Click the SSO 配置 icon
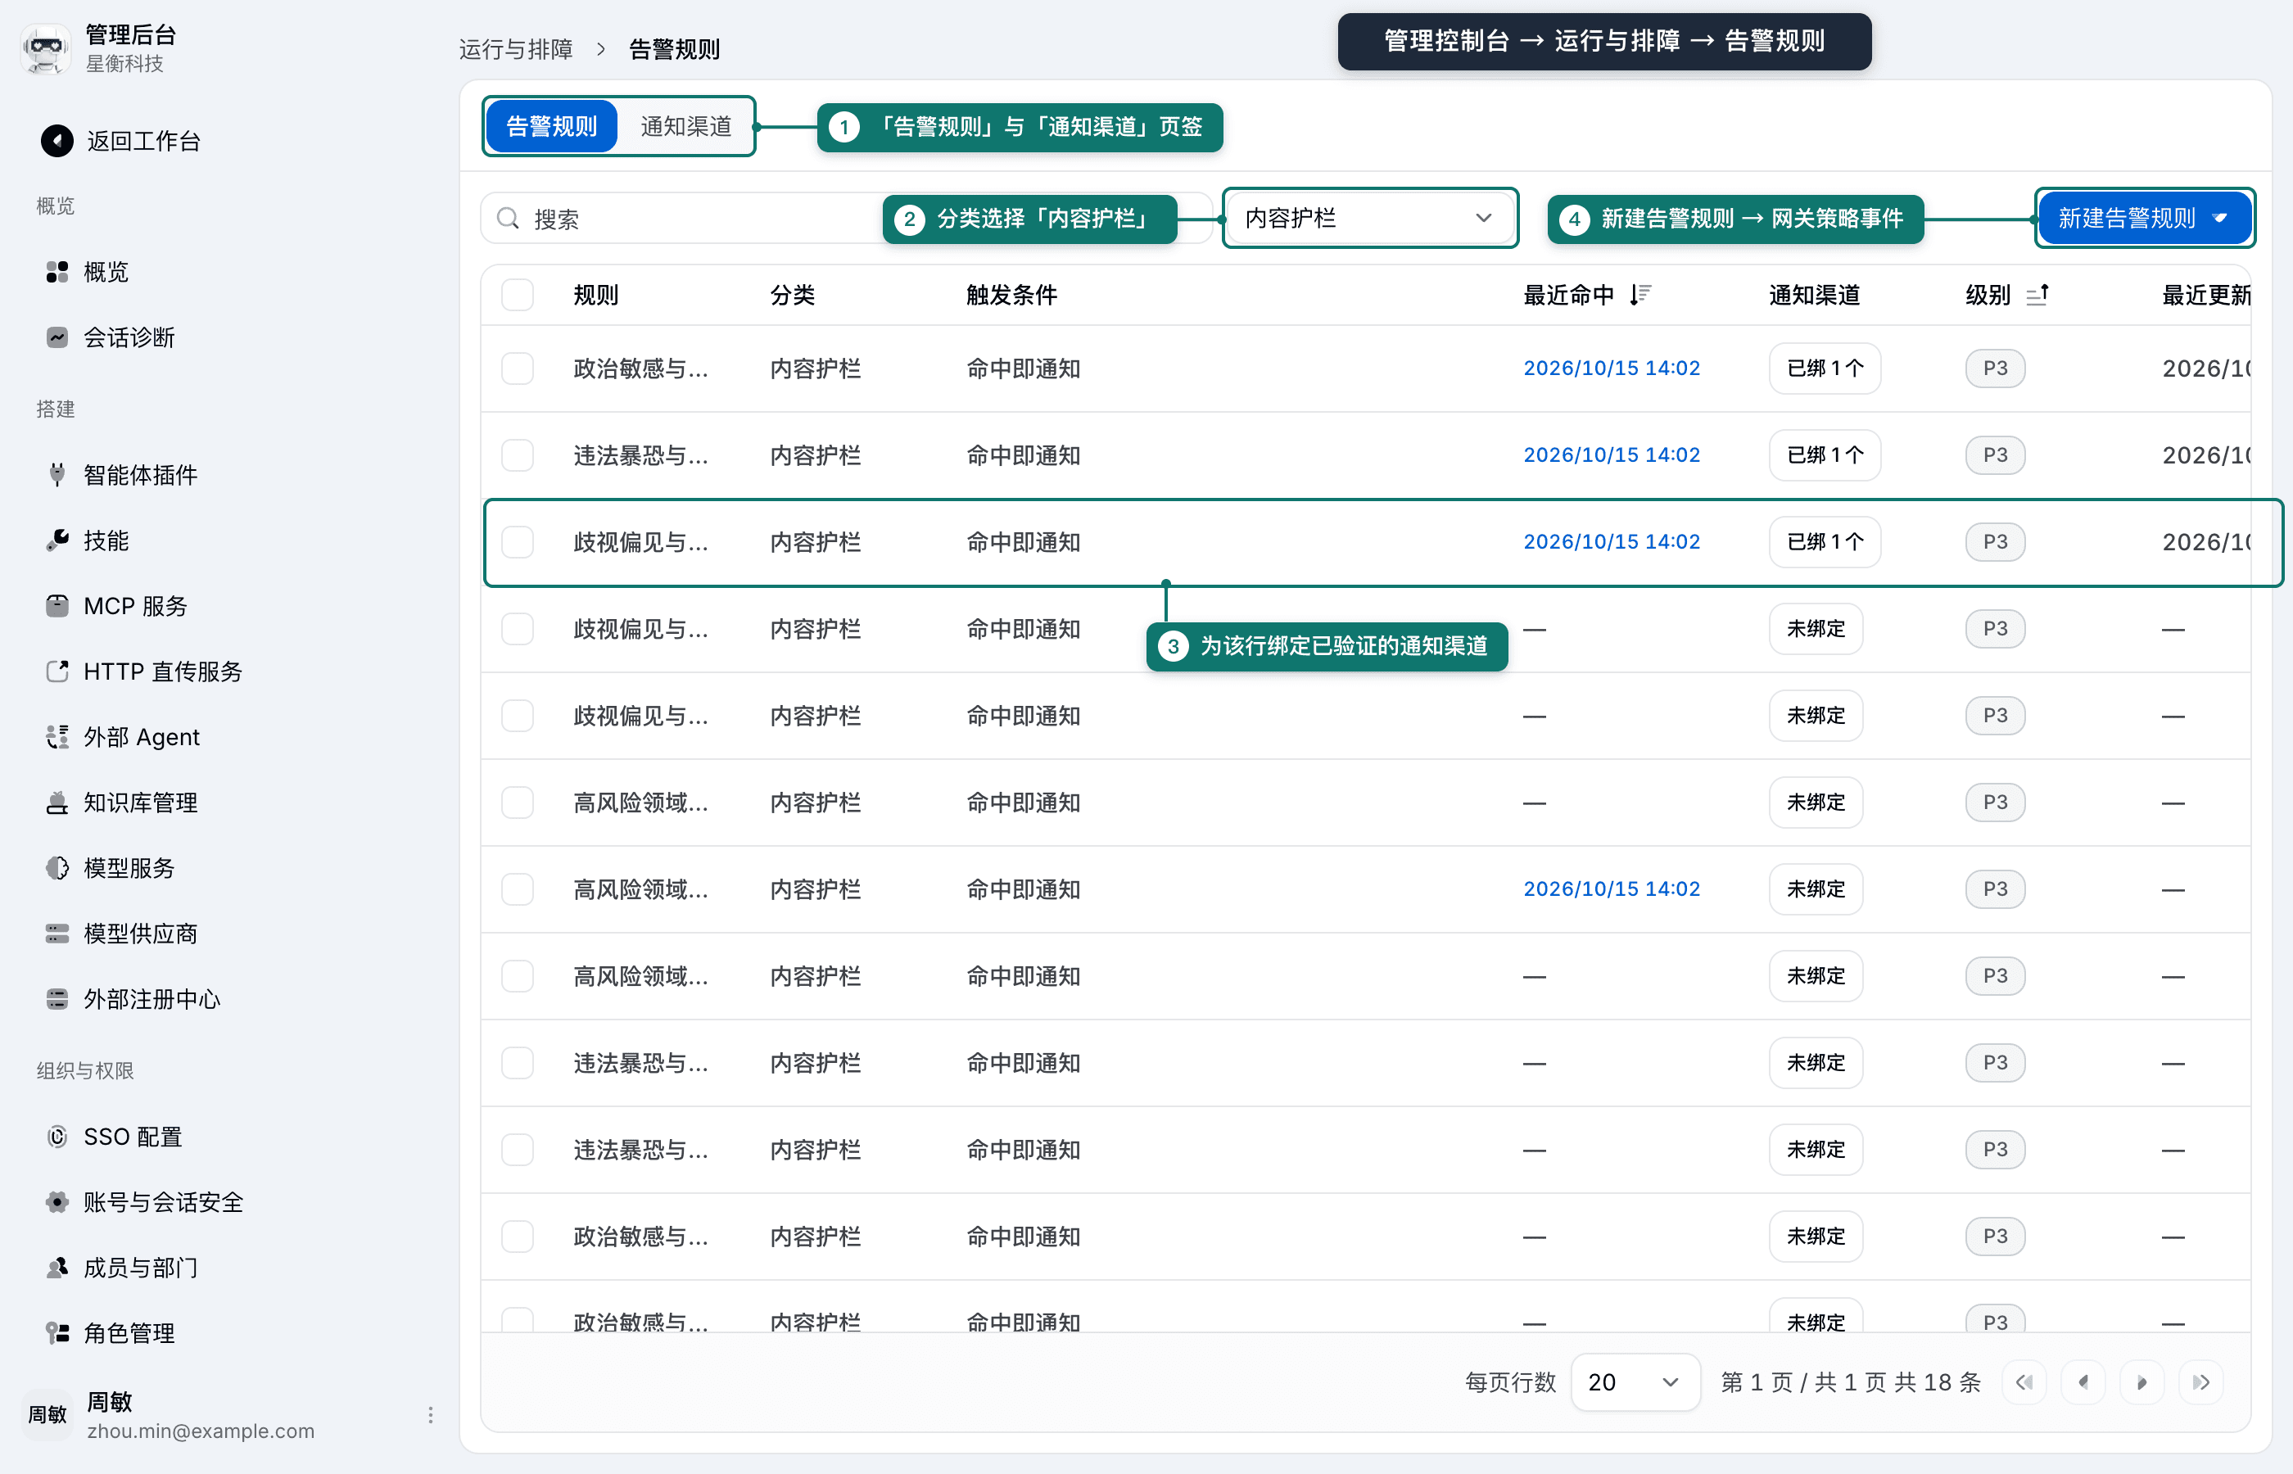 [57, 1136]
